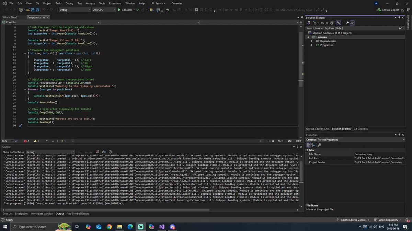Toggle Preview Selected Items in Solution Explorer
412x231 pixels.
click(352, 23)
